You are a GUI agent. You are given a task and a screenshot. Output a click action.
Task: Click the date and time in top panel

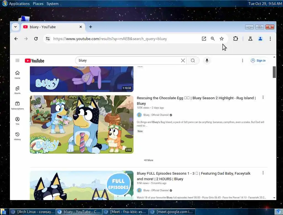[x=265, y=4]
